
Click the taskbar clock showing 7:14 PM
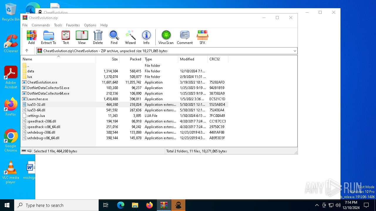[351, 205]
